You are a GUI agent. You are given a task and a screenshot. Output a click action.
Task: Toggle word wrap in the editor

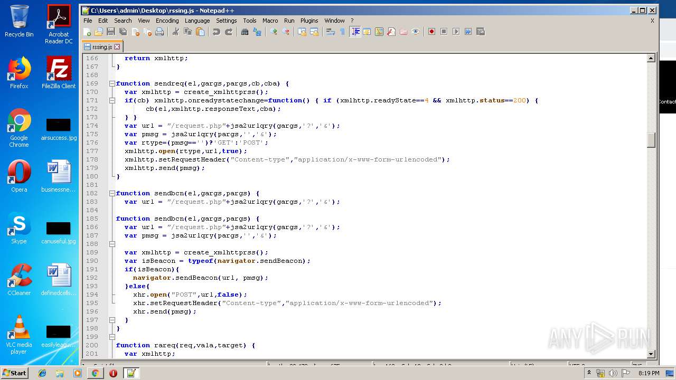331,32
